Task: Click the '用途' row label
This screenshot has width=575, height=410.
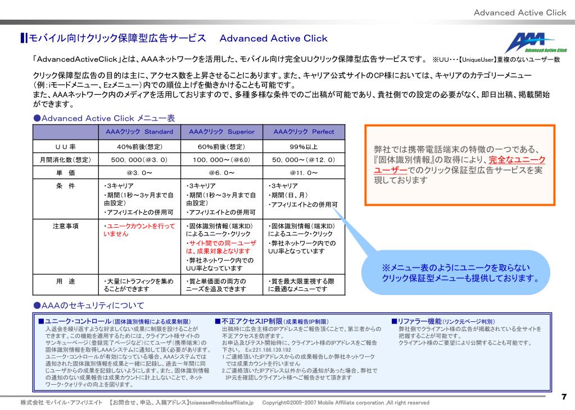Action: click(x=66, y=281)
